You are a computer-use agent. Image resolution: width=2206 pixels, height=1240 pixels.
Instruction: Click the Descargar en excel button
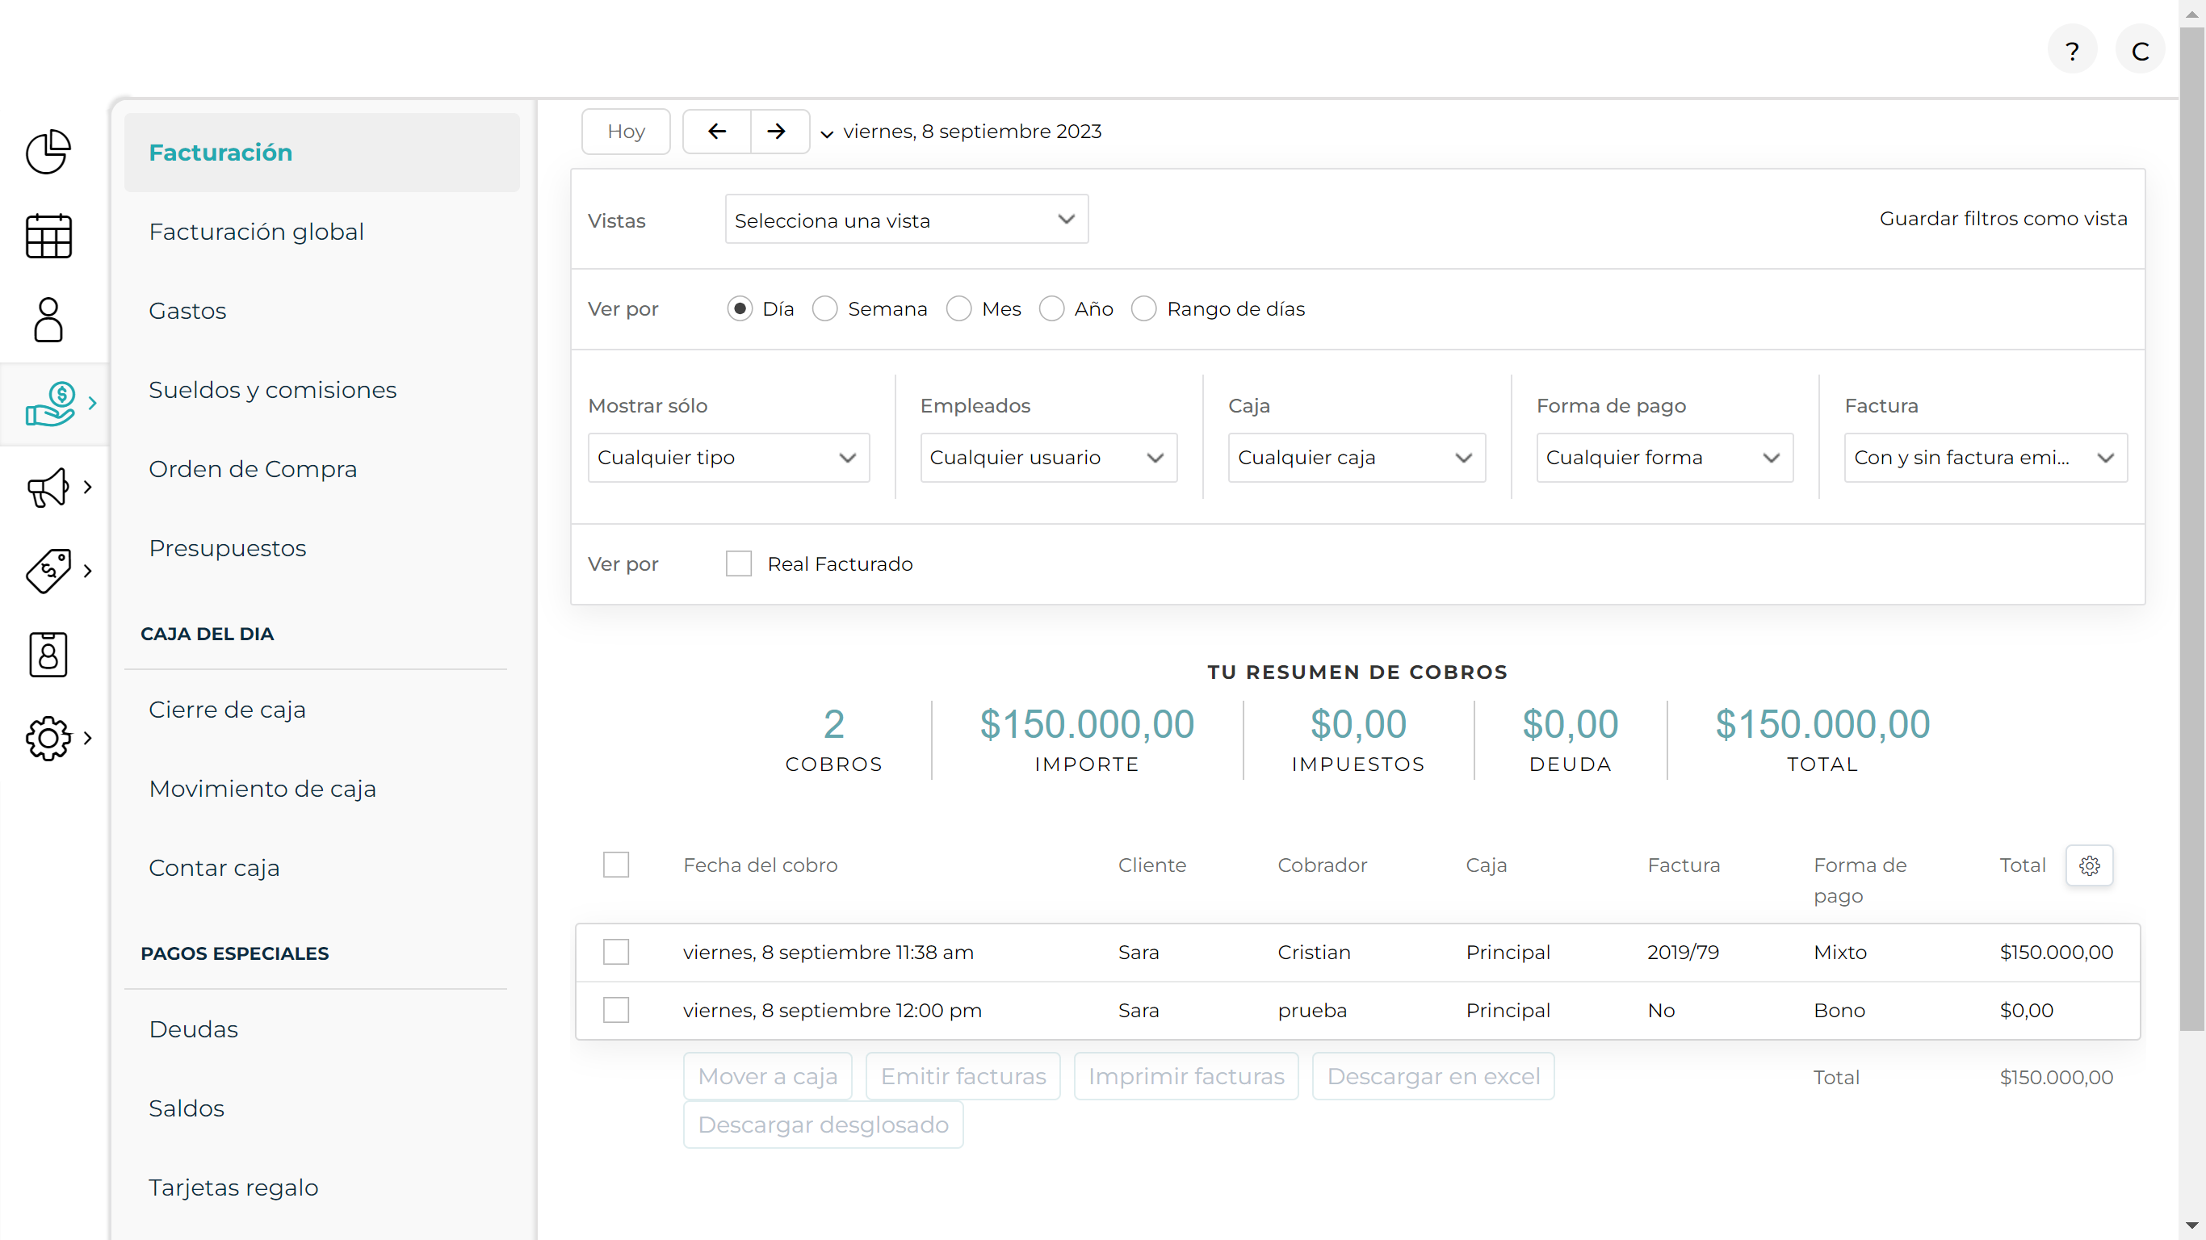click(1433, 1076)
